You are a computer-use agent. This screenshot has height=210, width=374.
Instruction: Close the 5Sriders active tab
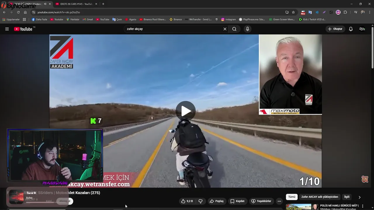click(50, 4)
